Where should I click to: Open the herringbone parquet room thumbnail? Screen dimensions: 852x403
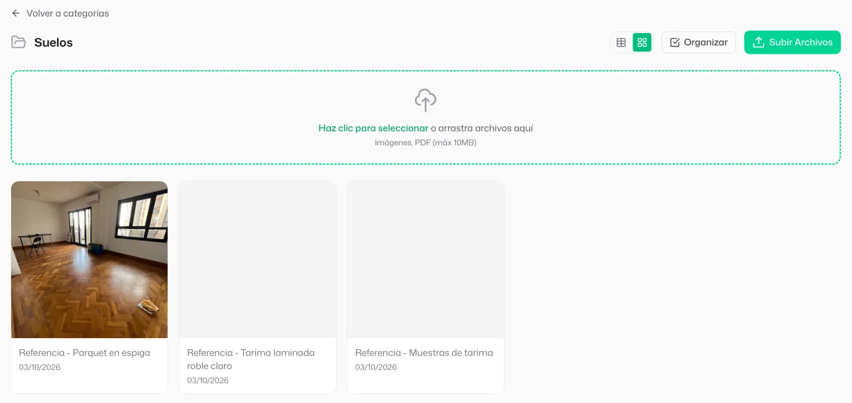(x=89, y=260)
